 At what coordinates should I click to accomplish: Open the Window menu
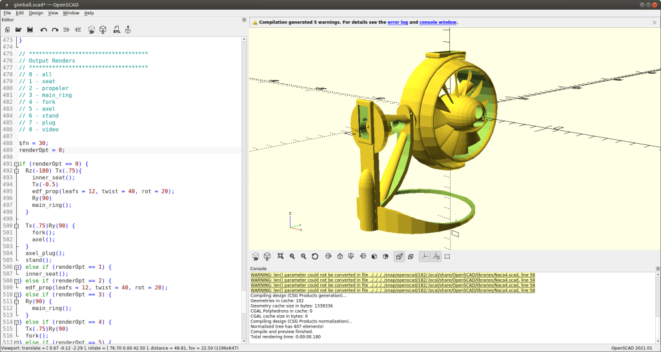point(72,13)
